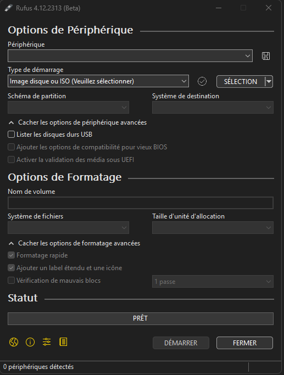Image resolution: width=284 pixels, height=375 pixels.
Task: Click the Options de Périphérique heading
Action: [70, 30]
